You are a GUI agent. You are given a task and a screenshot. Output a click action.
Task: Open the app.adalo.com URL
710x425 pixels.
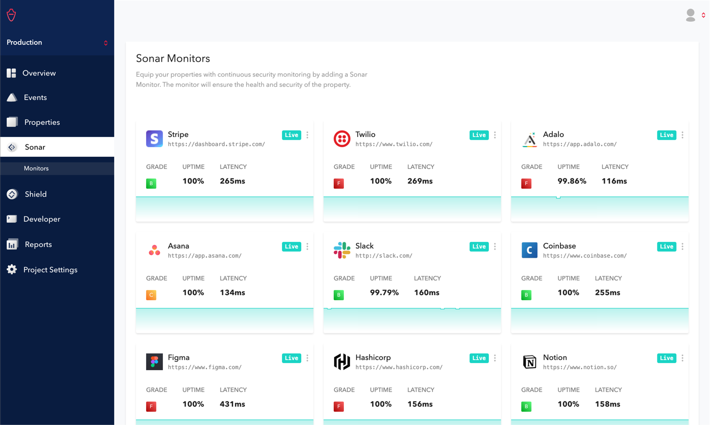580,145
